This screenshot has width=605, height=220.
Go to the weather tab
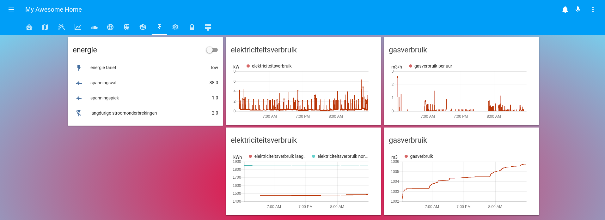coord(62,27)
